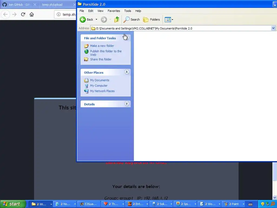Click Make a new folder
The height and width of the screenshot is (208, 277).
(x=102, y=46)
